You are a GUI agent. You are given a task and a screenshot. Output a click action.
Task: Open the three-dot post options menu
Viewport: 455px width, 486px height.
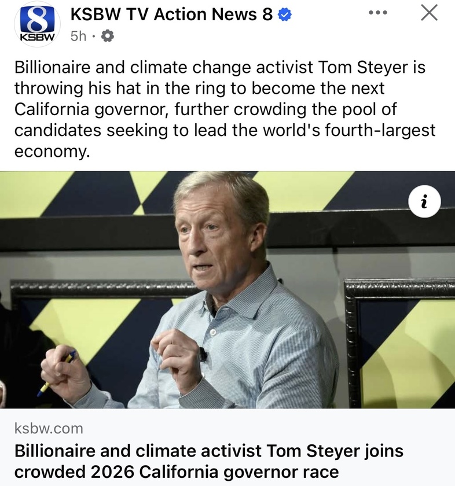tap(377, 13)
